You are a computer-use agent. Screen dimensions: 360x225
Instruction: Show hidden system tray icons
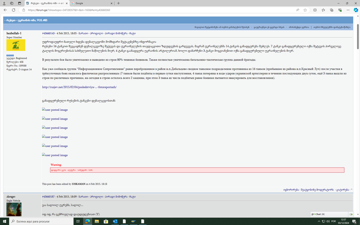[x=319, y=221]
